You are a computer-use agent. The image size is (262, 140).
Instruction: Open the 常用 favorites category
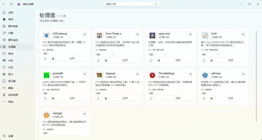click(17, 19)
